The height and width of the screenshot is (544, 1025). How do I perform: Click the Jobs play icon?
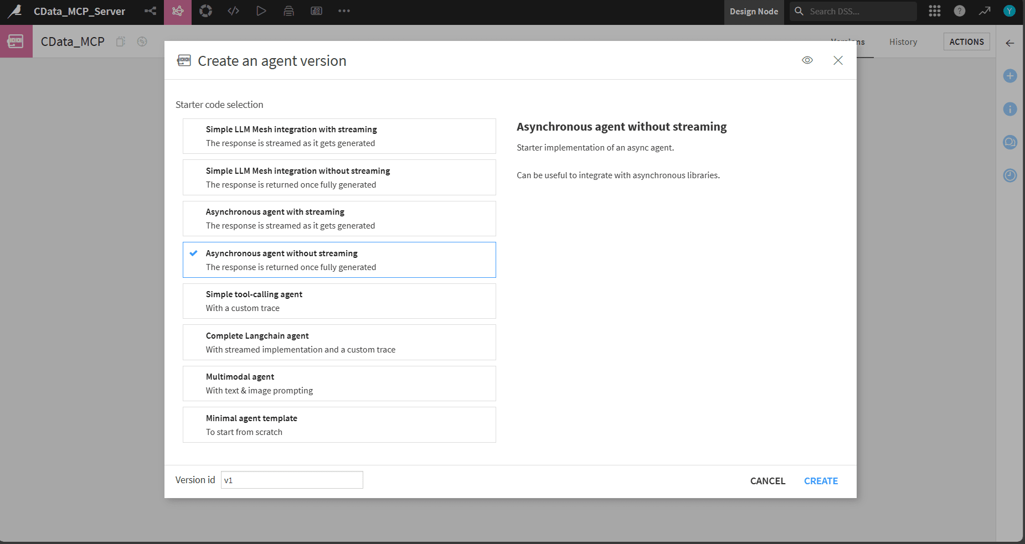(261, 11)
